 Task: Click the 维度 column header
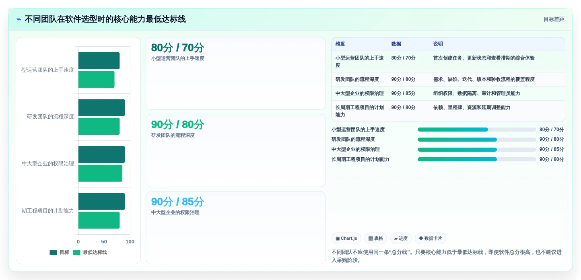click(340, 44)
